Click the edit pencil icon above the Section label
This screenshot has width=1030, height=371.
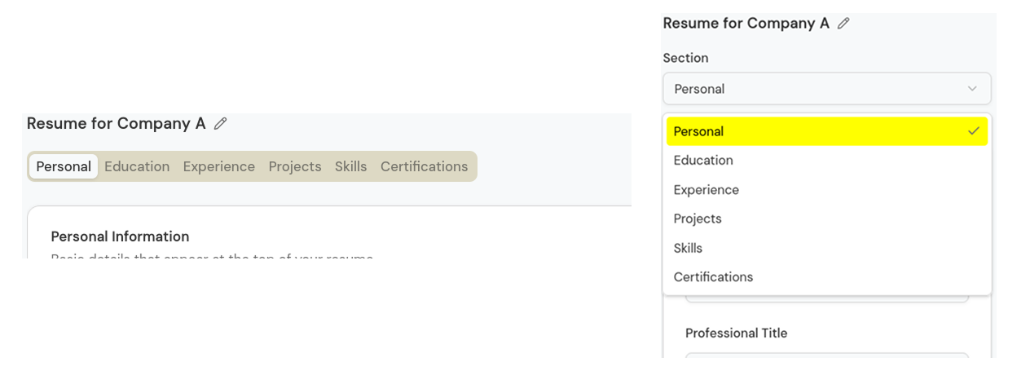[x=843, y=24]
